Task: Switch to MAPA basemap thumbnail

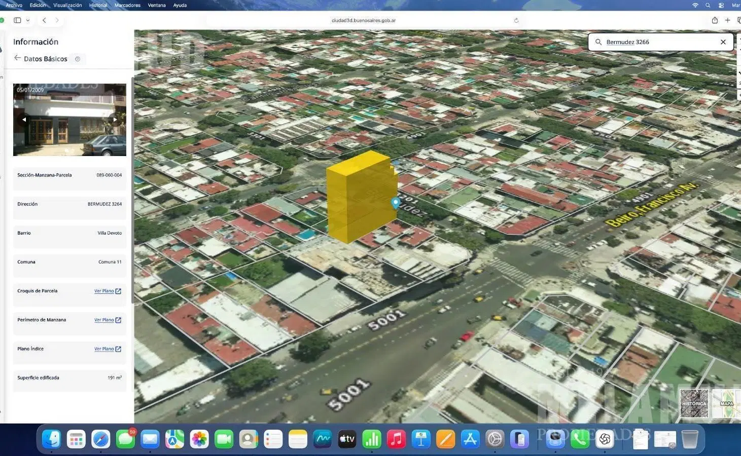Action: point(726,403)
